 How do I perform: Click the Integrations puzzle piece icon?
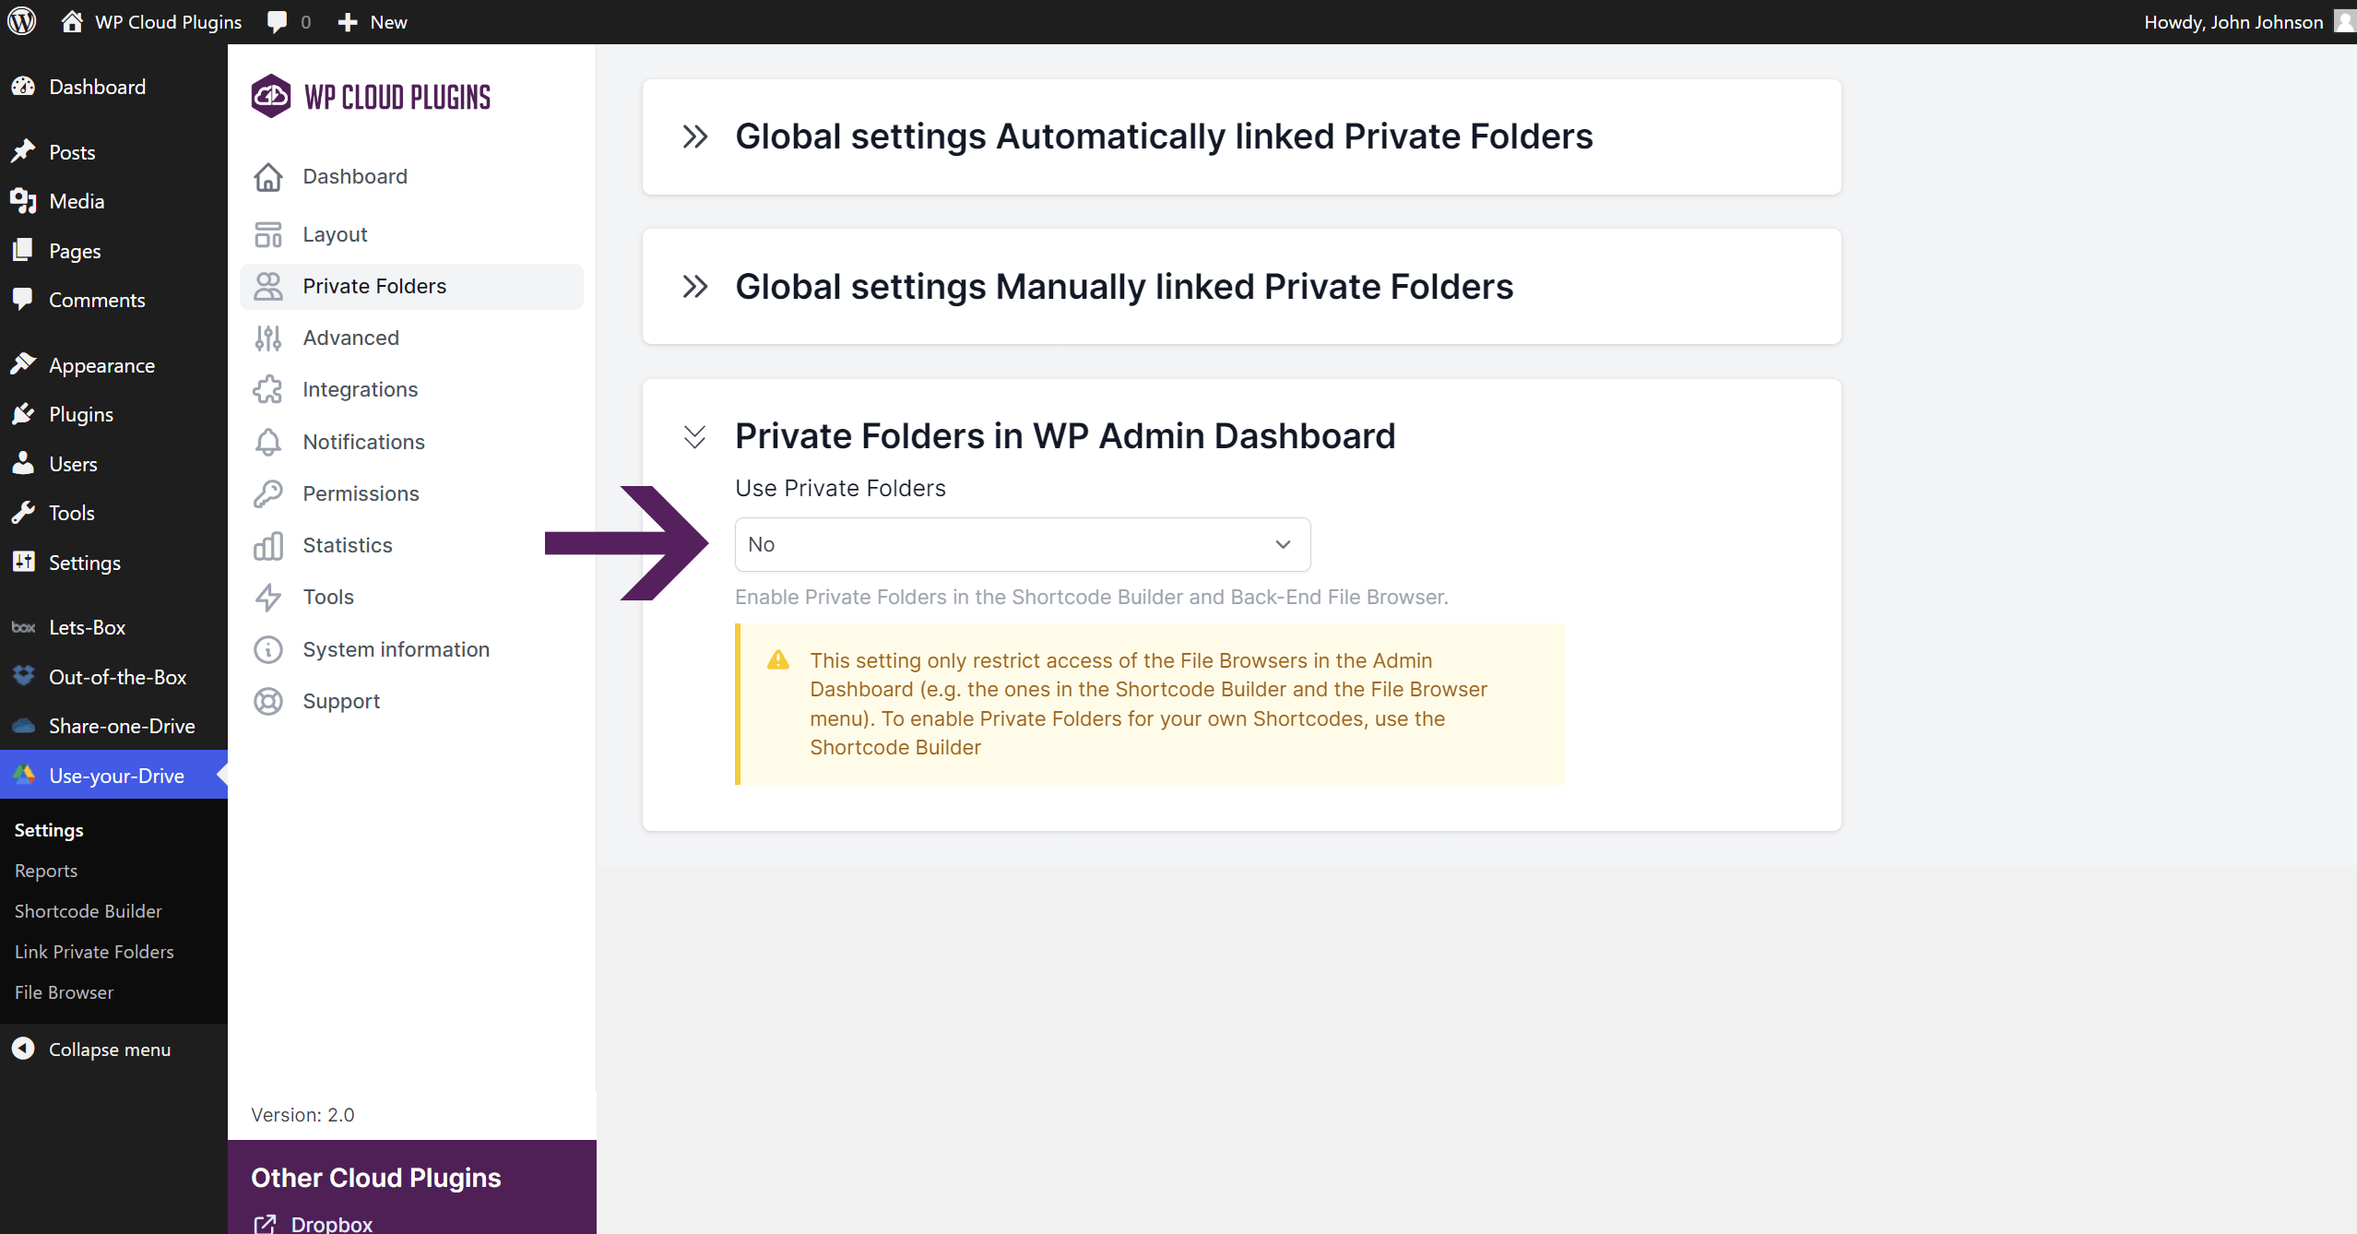[268, 389]
